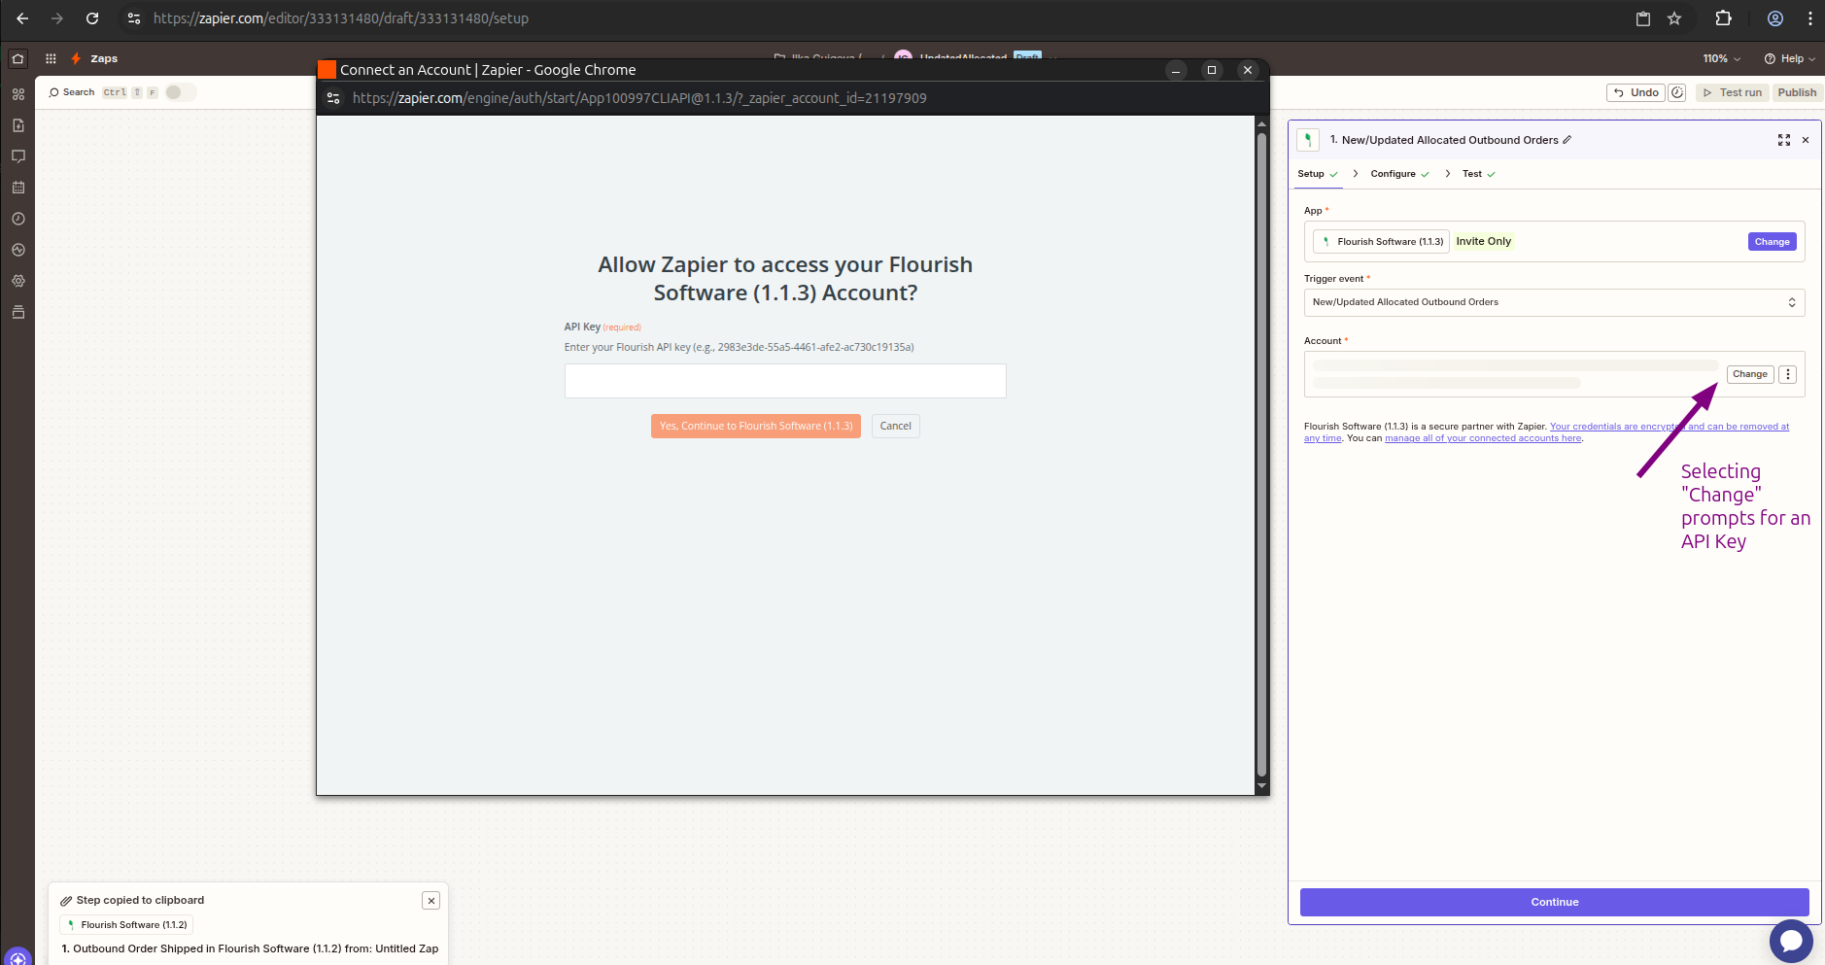Click the Flourish leaf icon in panel header
The height and width of the screenshot is (965, 1825).
pos(1308,140)
